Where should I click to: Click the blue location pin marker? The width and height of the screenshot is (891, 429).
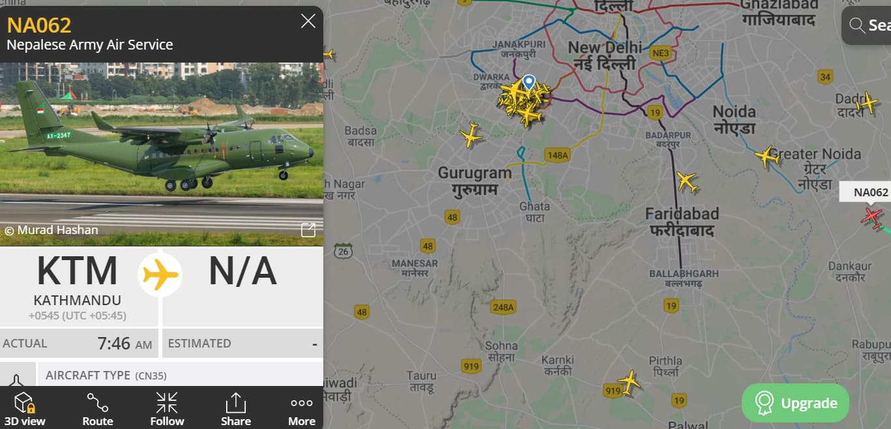529,83
